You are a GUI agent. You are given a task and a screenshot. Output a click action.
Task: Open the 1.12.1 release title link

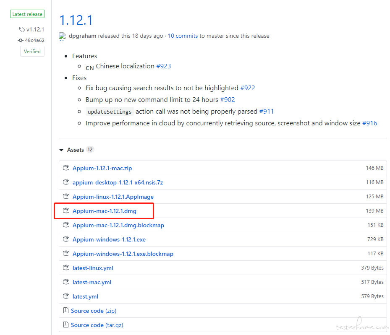pos(76,20)
